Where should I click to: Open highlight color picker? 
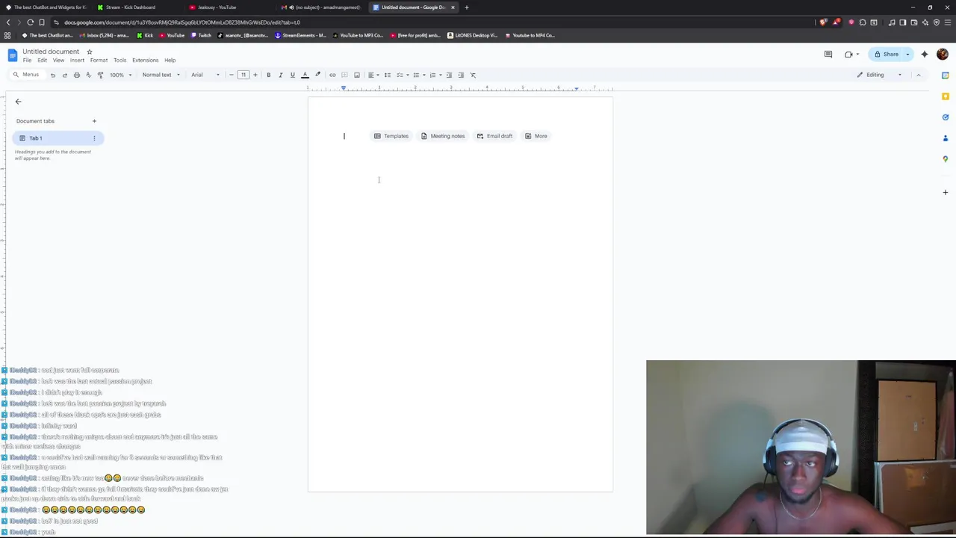pos(317,75)
